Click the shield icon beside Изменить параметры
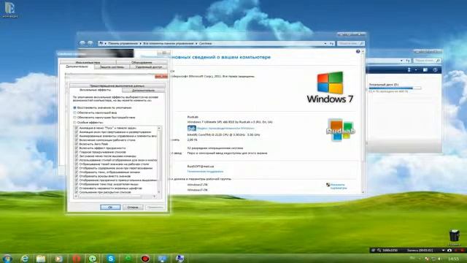 coord(328,185)
